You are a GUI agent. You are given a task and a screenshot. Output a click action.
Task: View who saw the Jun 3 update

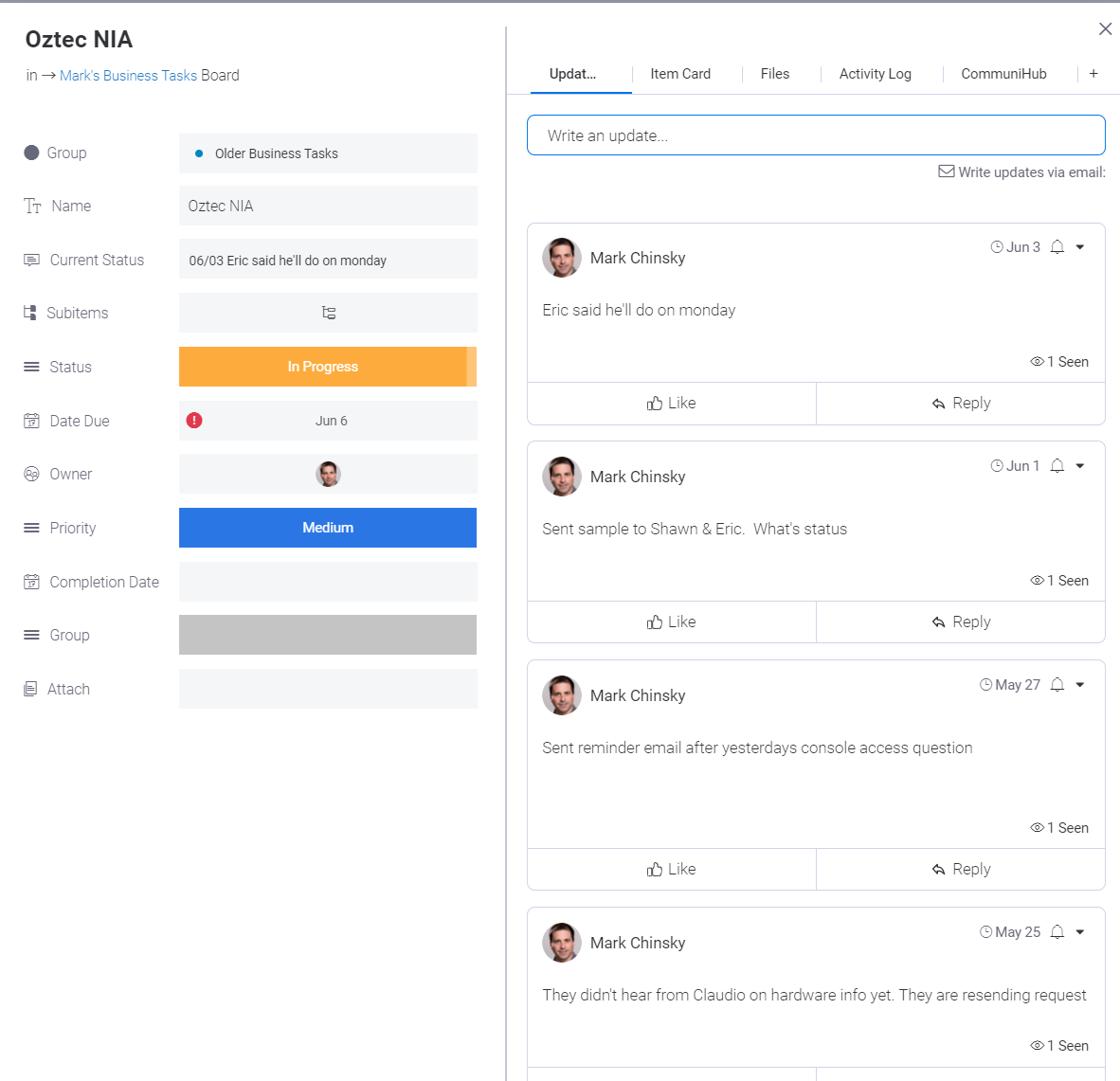tap(1059, 362)
